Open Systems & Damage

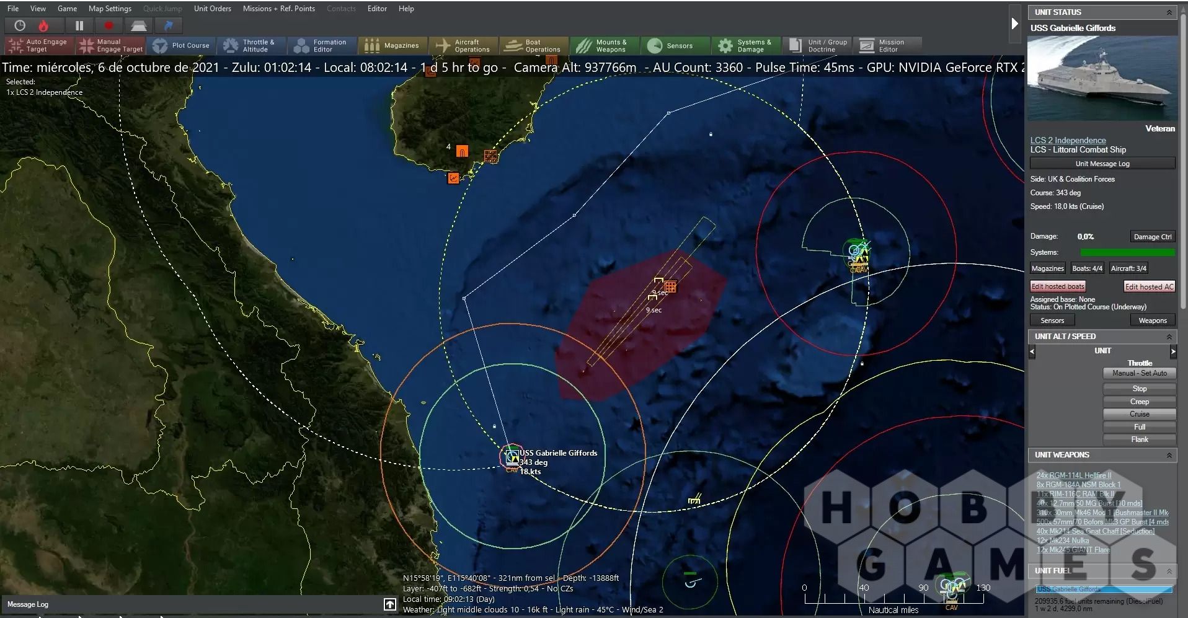(746, 45)
